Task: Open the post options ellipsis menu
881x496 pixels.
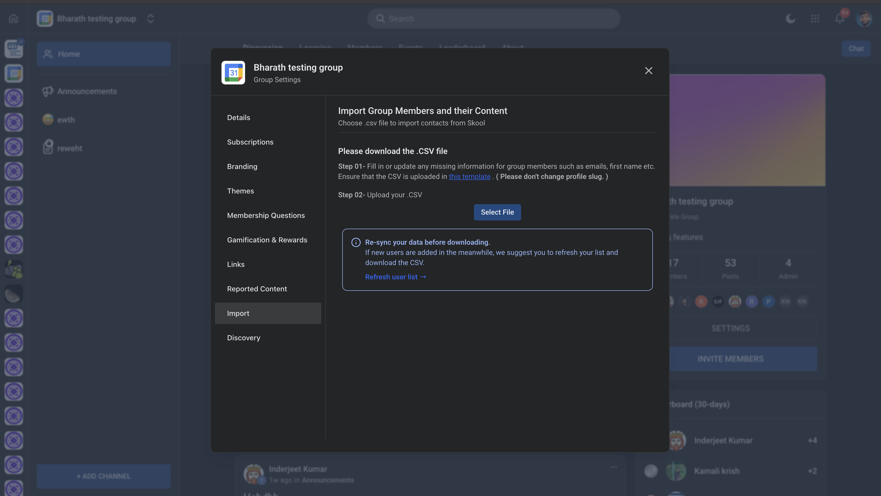Action: 614,467
